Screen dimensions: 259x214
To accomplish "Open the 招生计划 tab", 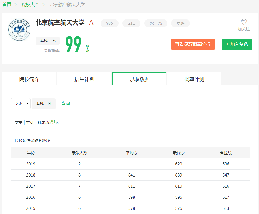I will coord(84,79).
